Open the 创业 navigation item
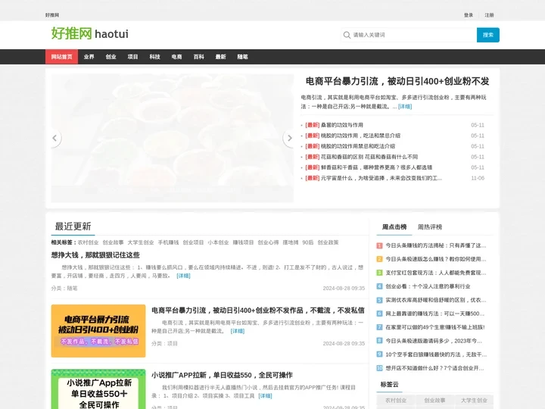Viewport: 545px width, 409px height. (x=111, y=57)
